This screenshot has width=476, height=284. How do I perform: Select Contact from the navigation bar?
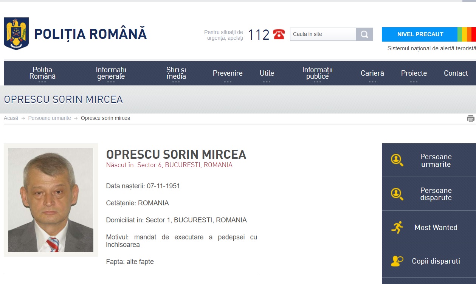[x=456, y=73]
